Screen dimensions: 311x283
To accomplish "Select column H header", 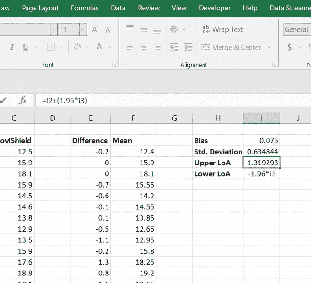I will [218, 118].
